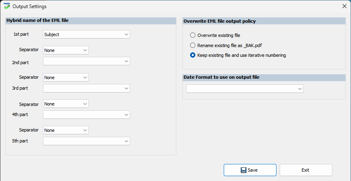This screenshot has width=351, height=181.
Task: Click the floppy disk icon on Save
Action: click(243, 170)
